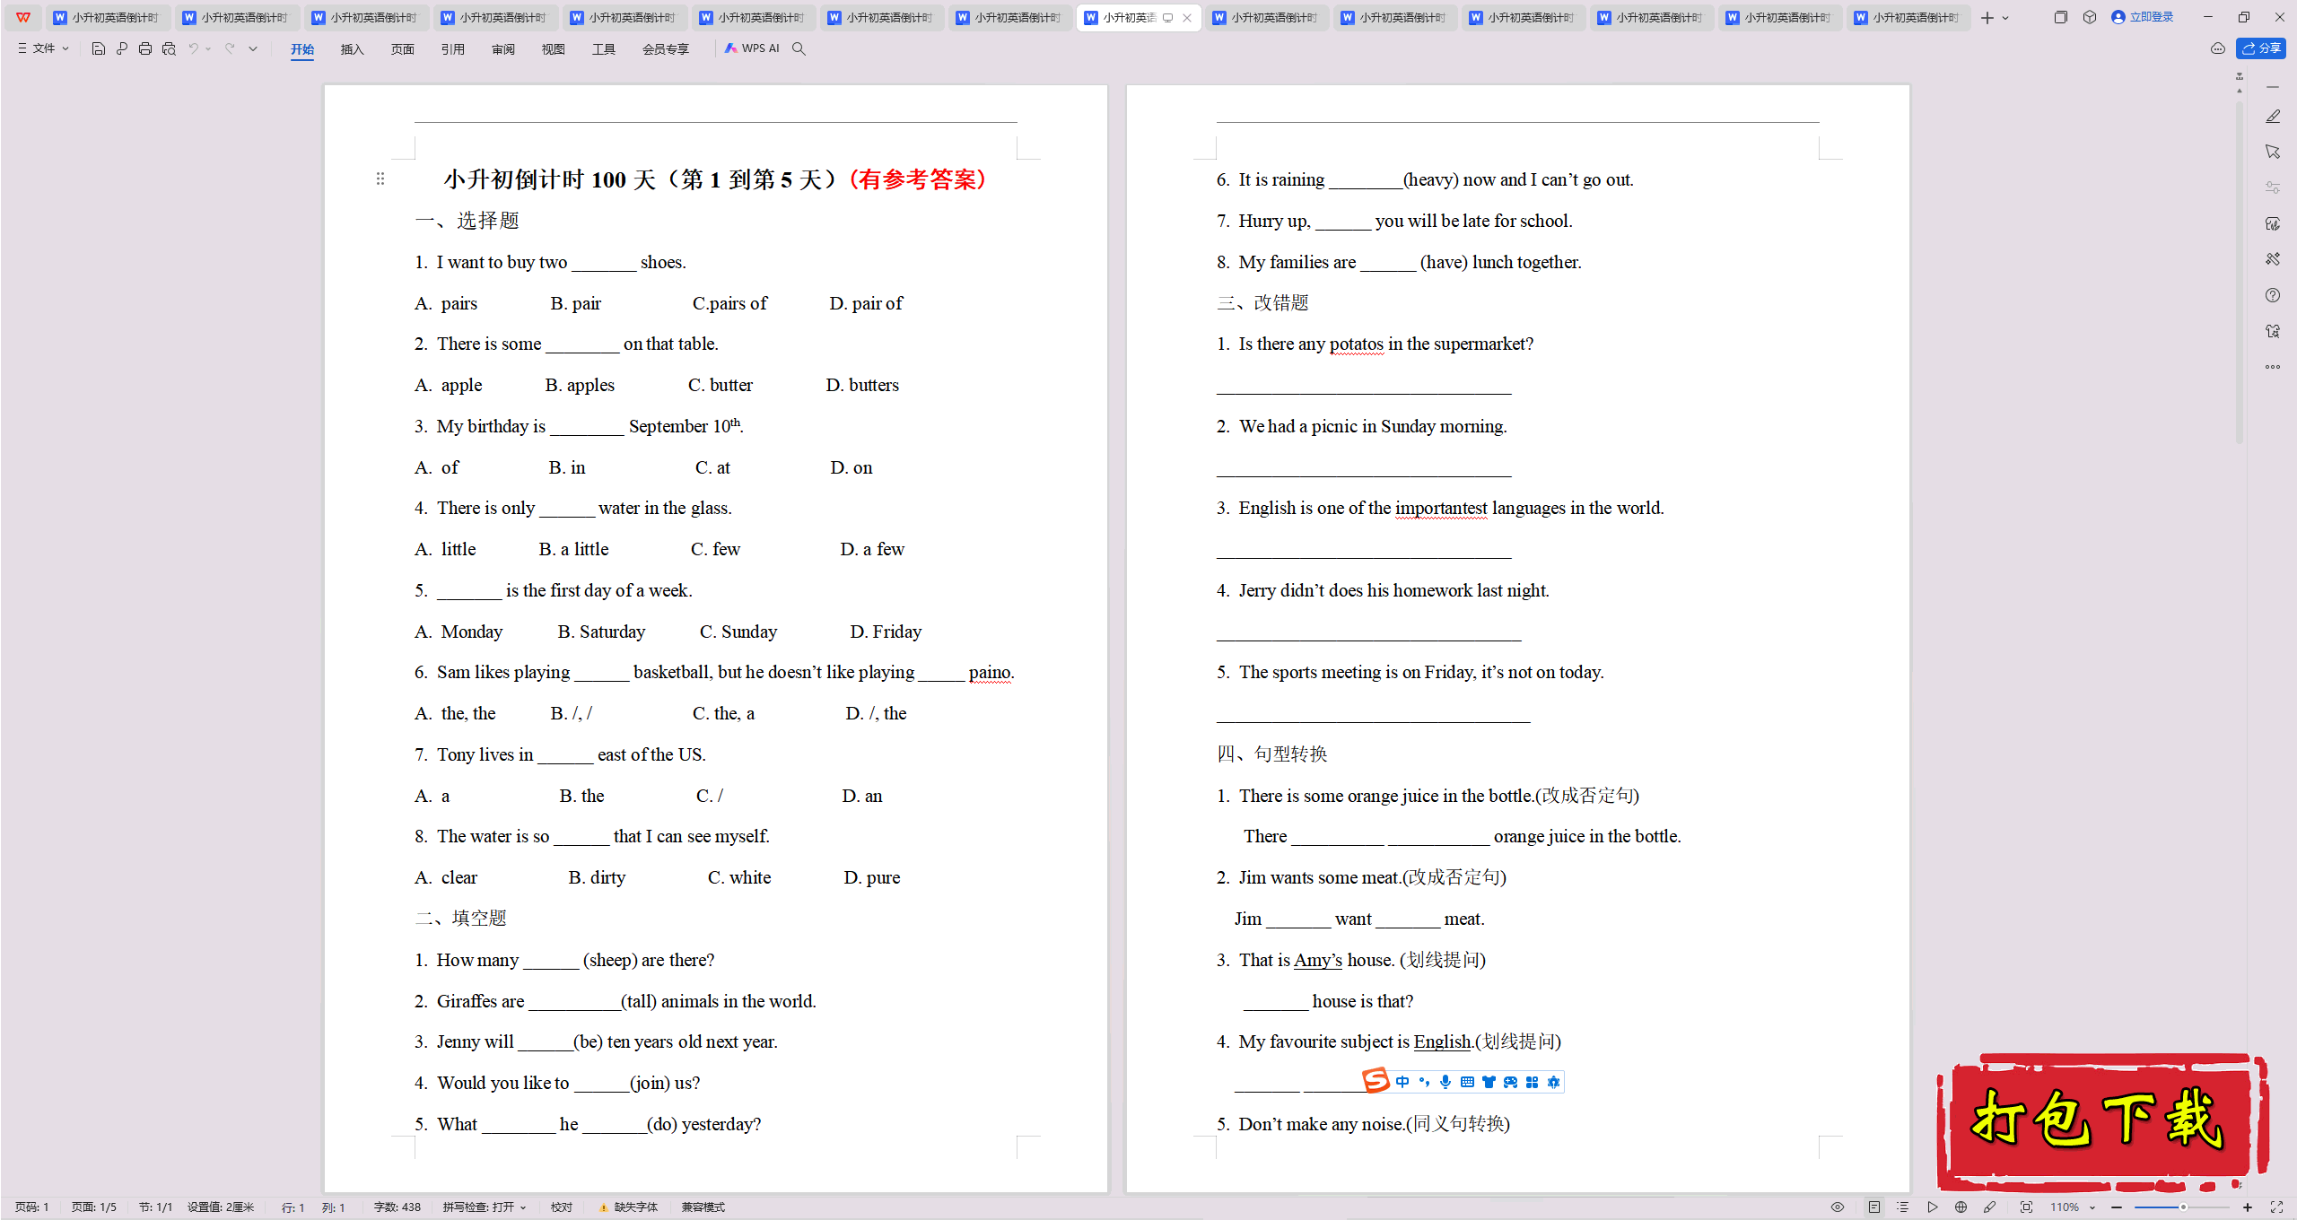Click the new tab plus icon

[x=1987, y=18]
